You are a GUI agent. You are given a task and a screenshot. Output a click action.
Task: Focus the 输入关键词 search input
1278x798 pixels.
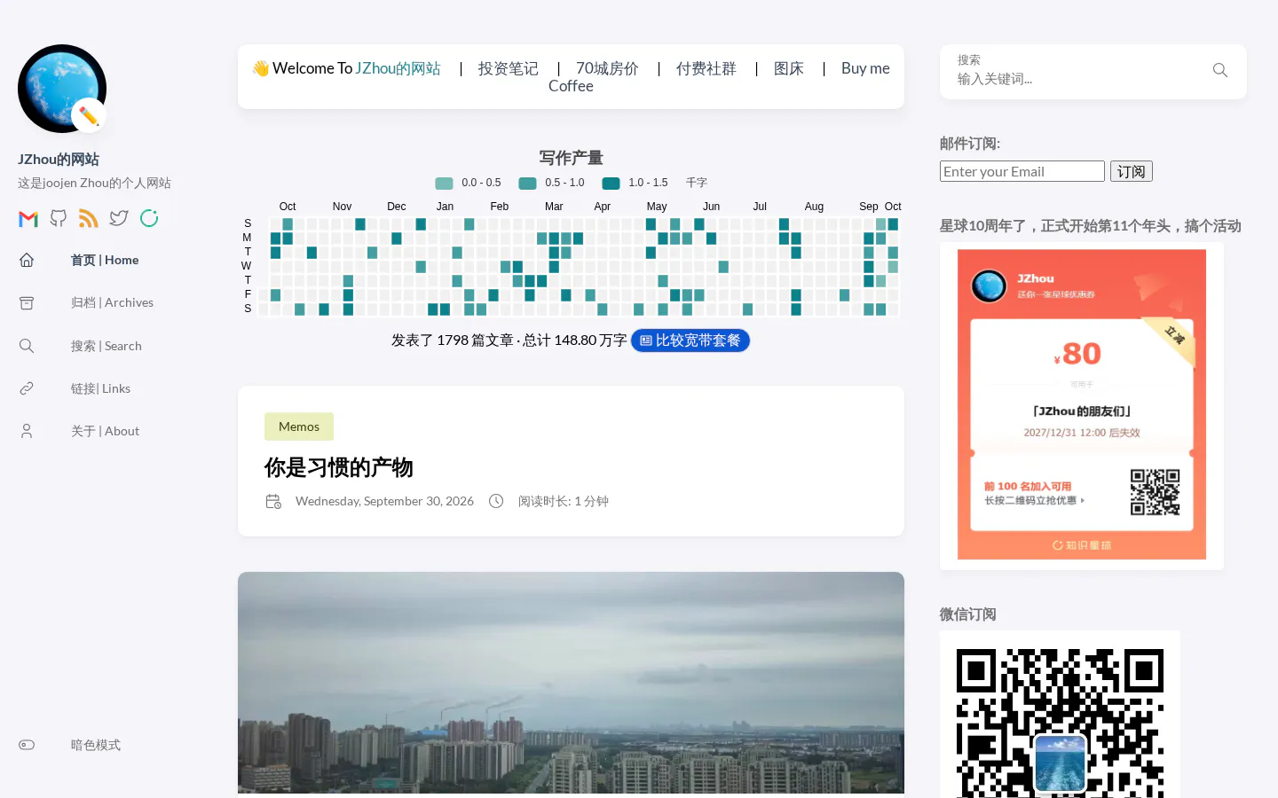[x=1076, y=79]
